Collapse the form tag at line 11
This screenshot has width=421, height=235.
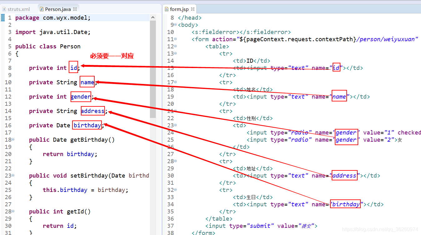pos(176,39)
